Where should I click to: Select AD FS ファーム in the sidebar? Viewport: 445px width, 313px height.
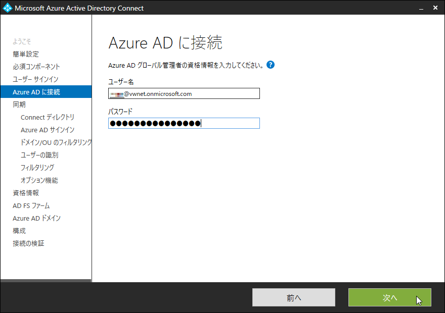(x=31, y=205)
